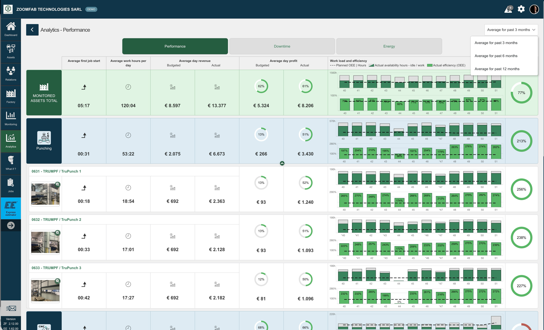Screen dimensions: 544x330
Task: Open the What if ? tool
Action: coord(11,163)
